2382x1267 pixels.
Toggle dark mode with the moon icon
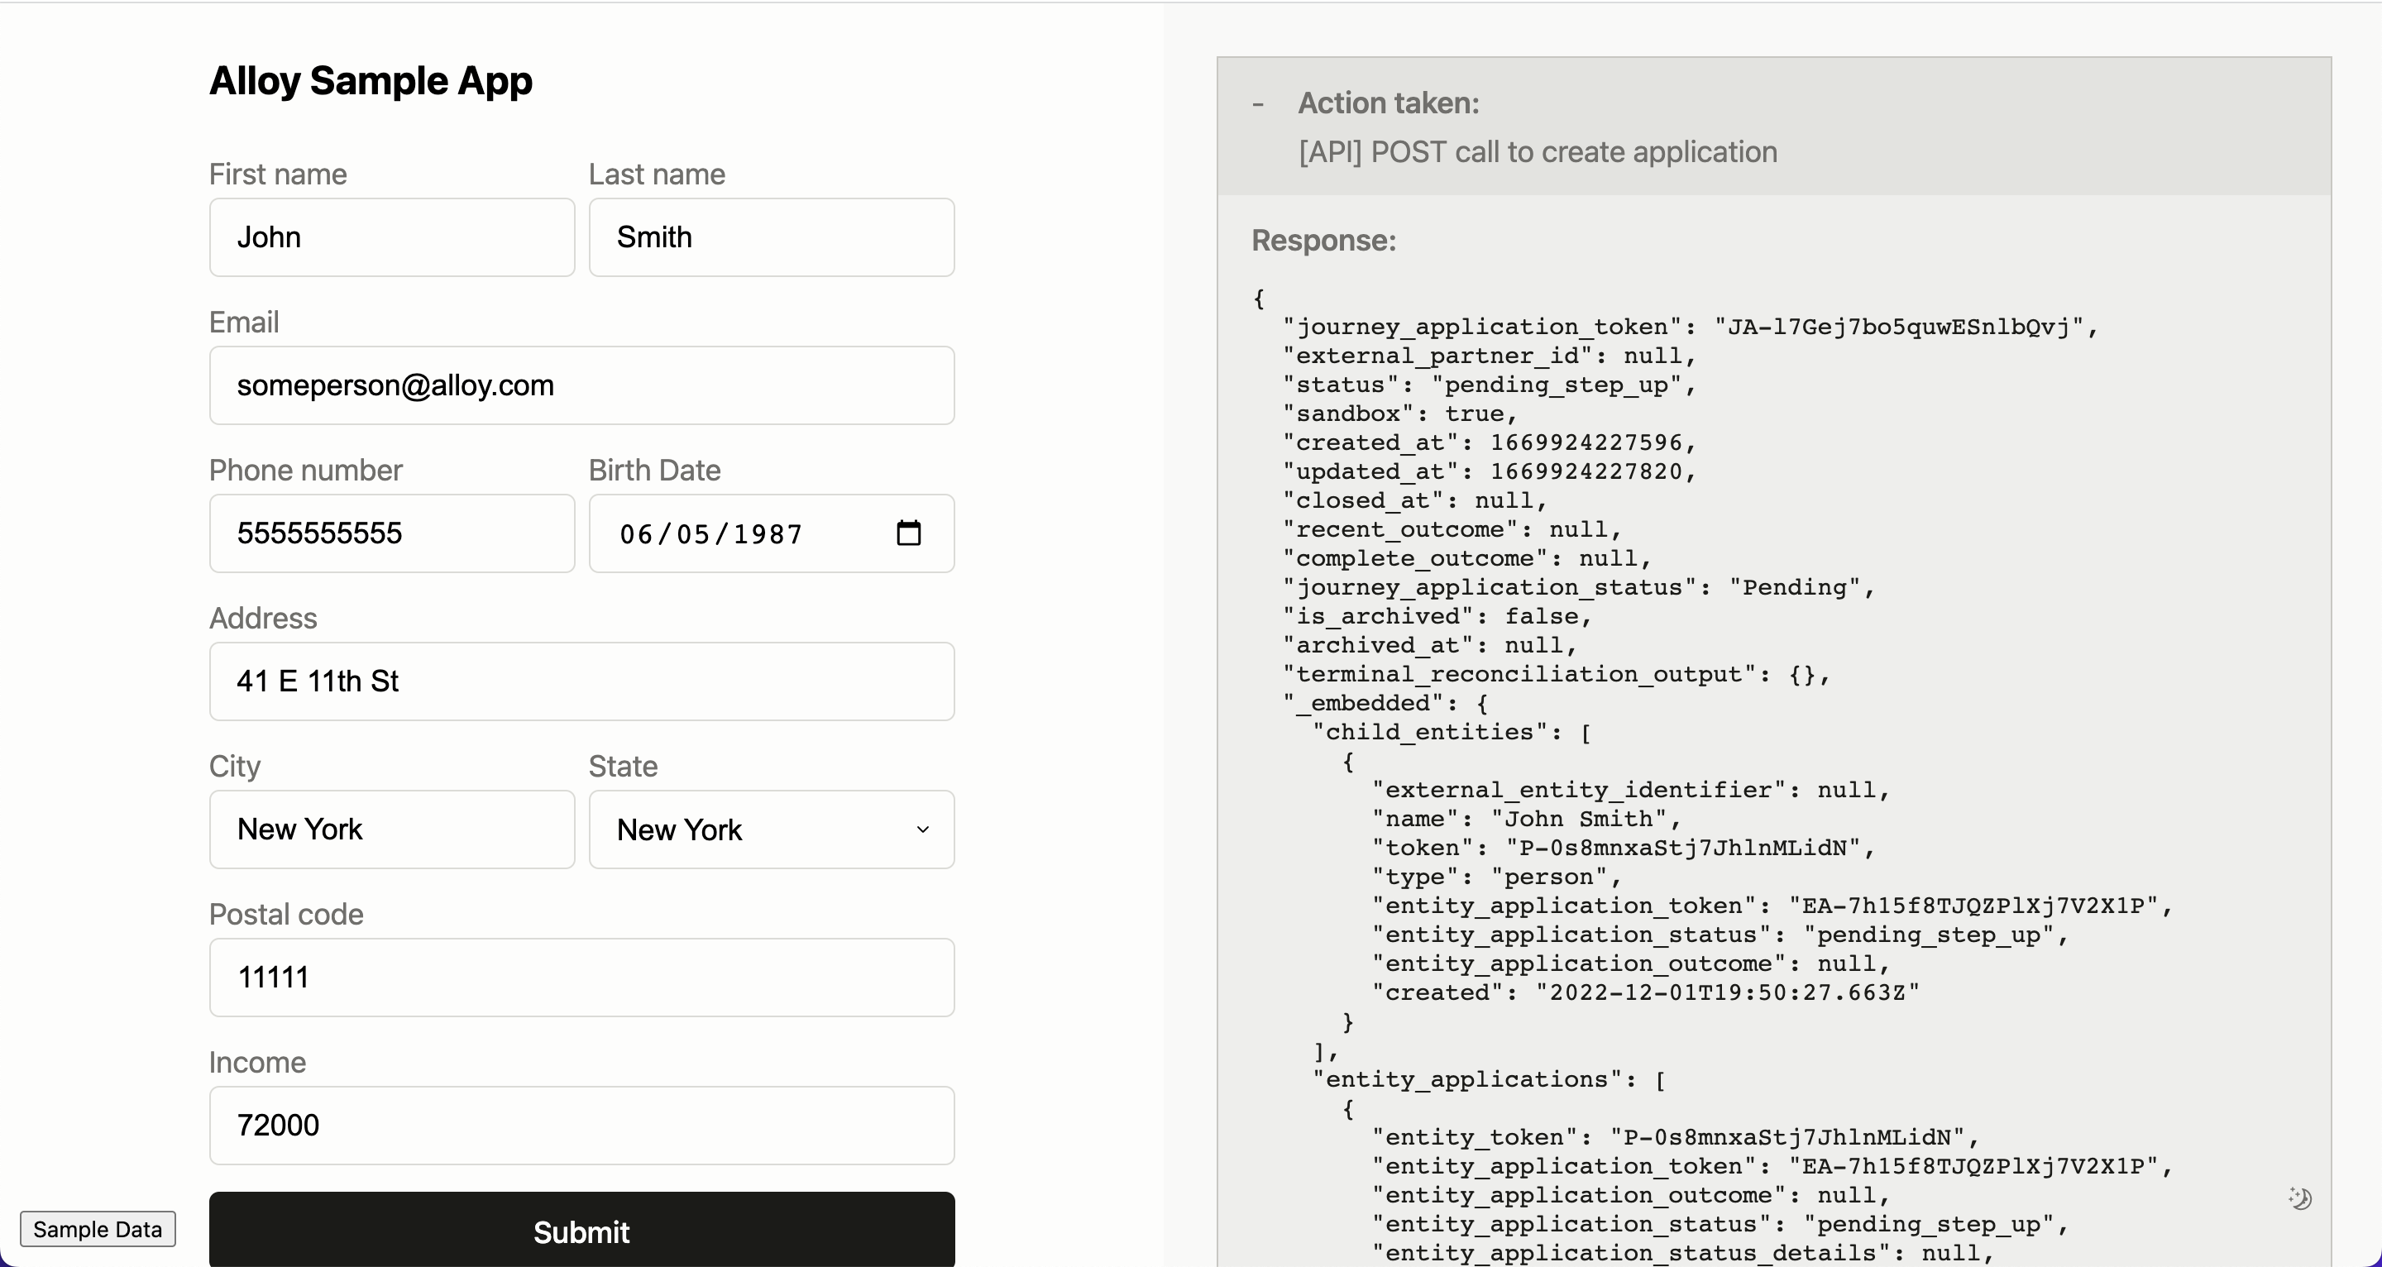click(x=2299, y=1198)
